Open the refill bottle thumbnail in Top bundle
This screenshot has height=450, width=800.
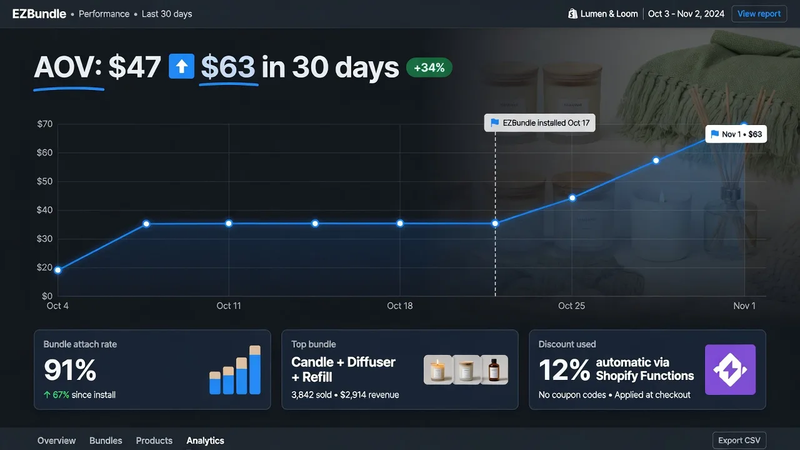(x=494, y=369)
